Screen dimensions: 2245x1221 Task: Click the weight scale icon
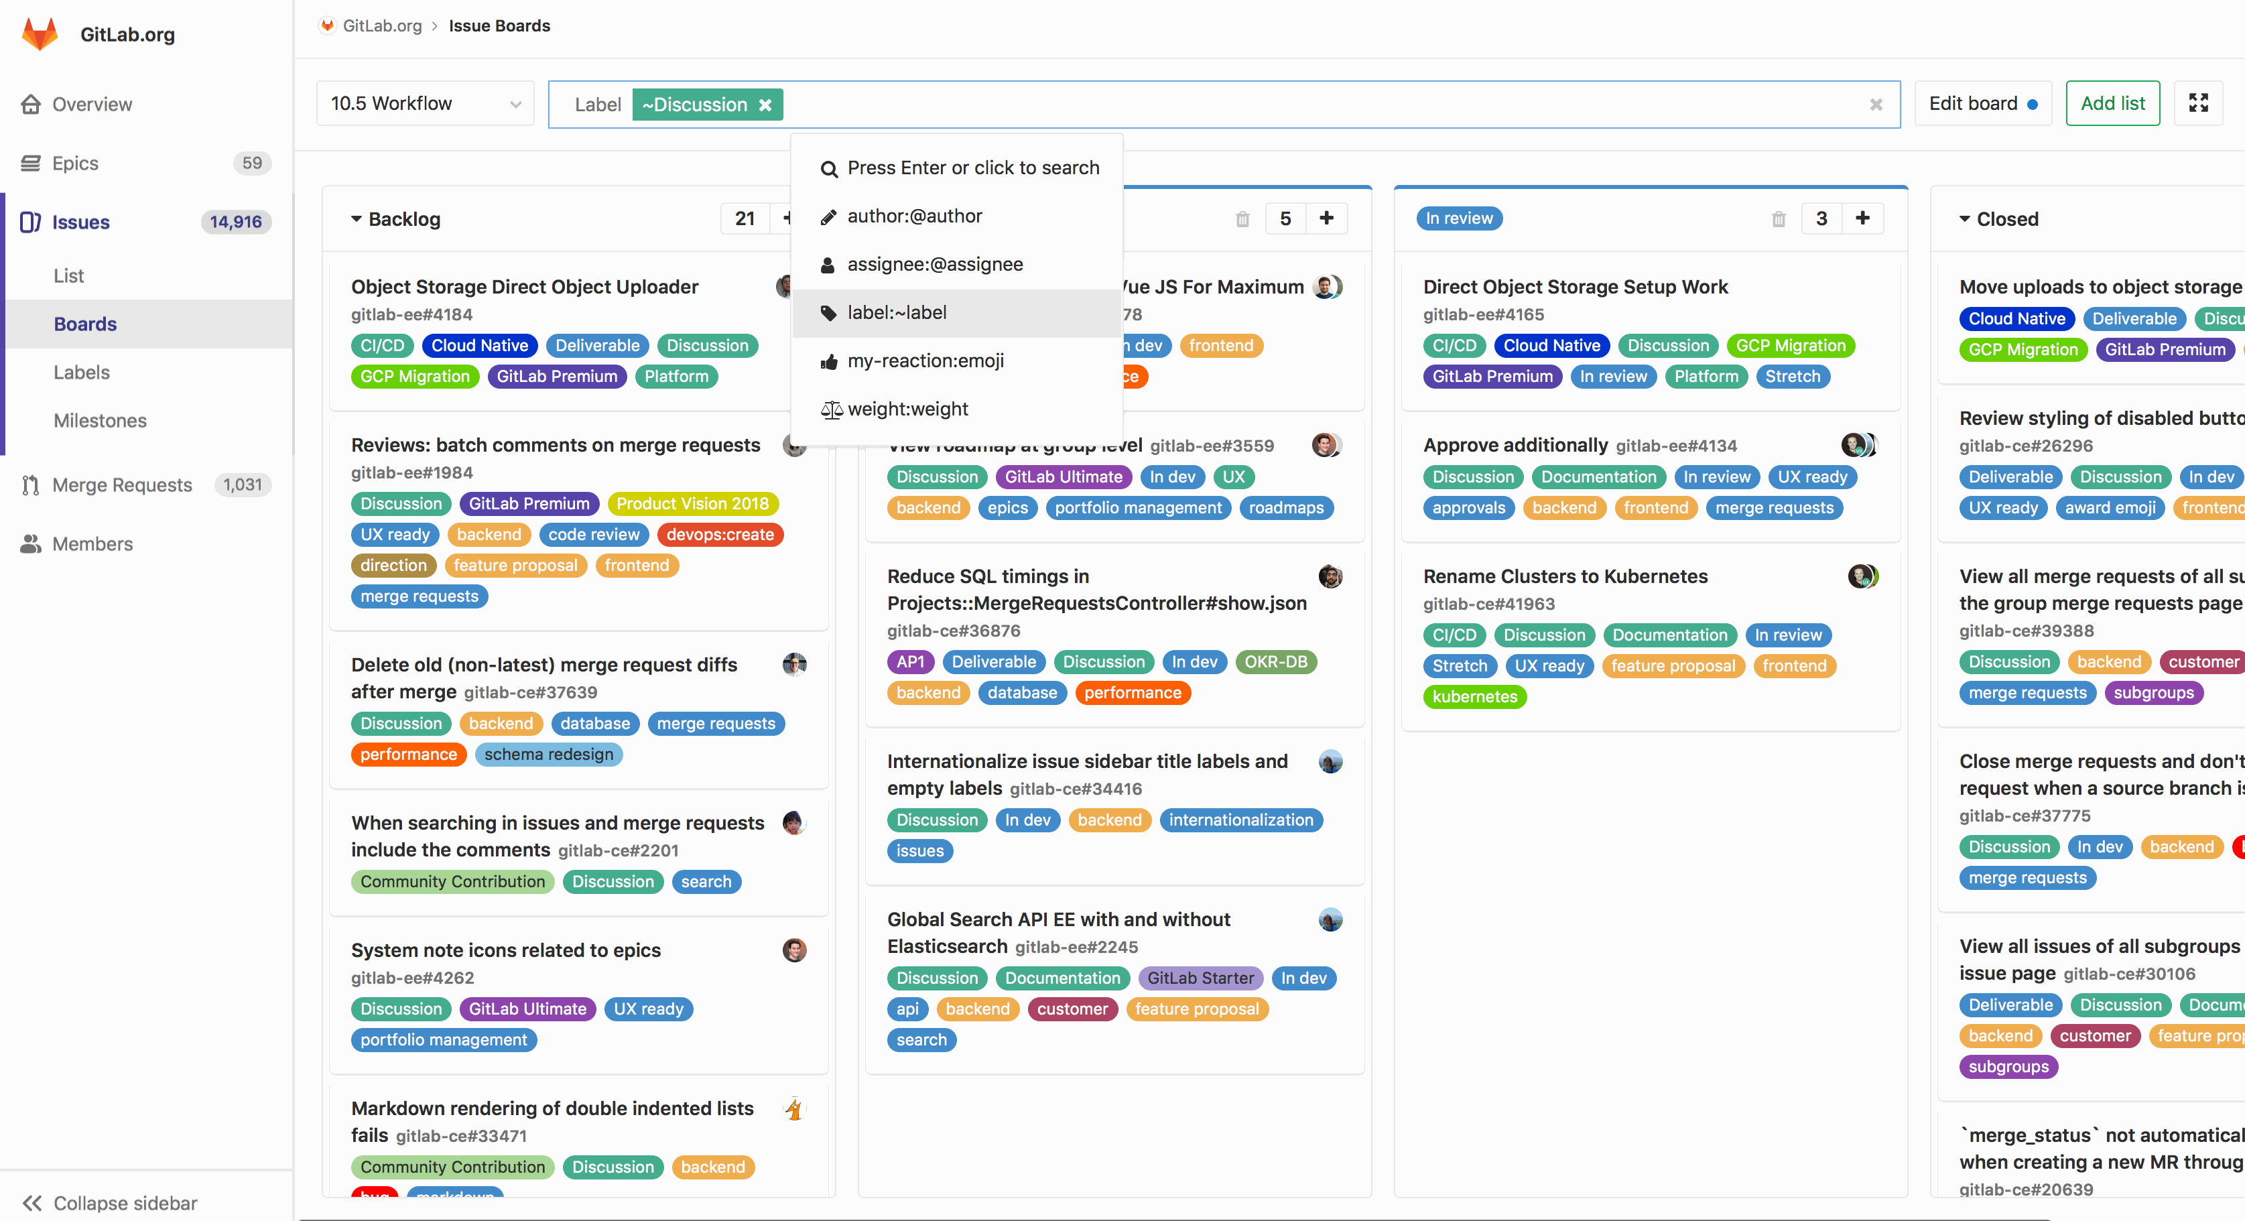tap(832, 409)
